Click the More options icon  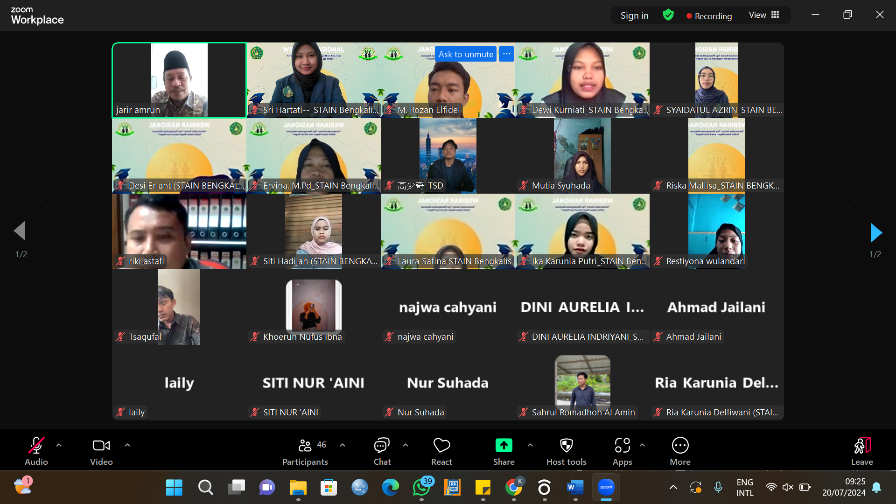680,446
